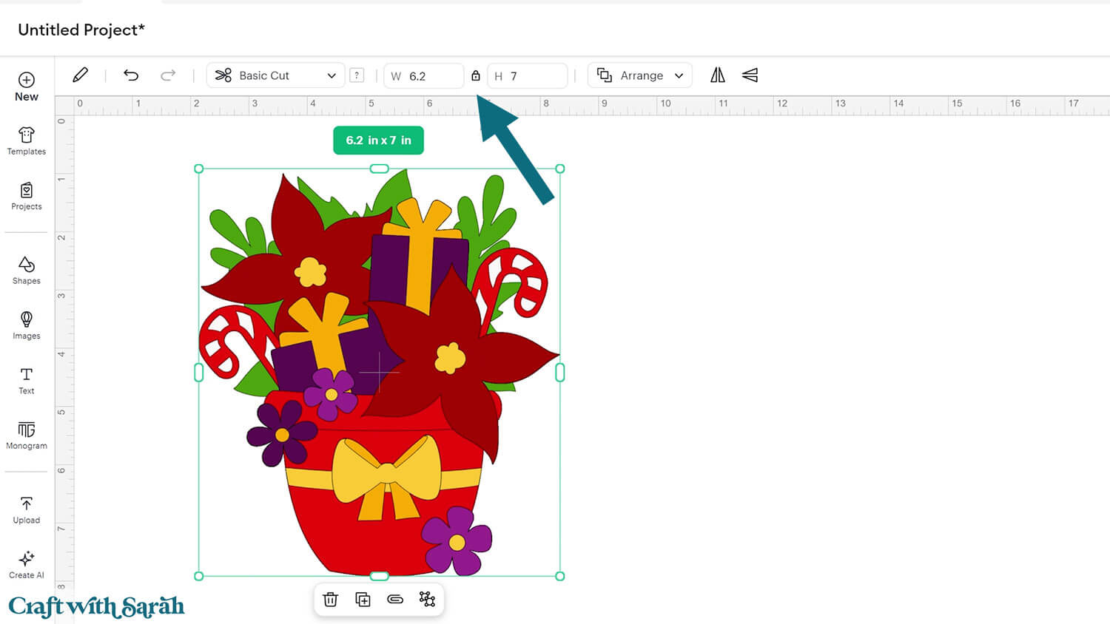Click the flip vertical icon
1110x624 pixels.
pyautogui.click(x=750, y=75)
